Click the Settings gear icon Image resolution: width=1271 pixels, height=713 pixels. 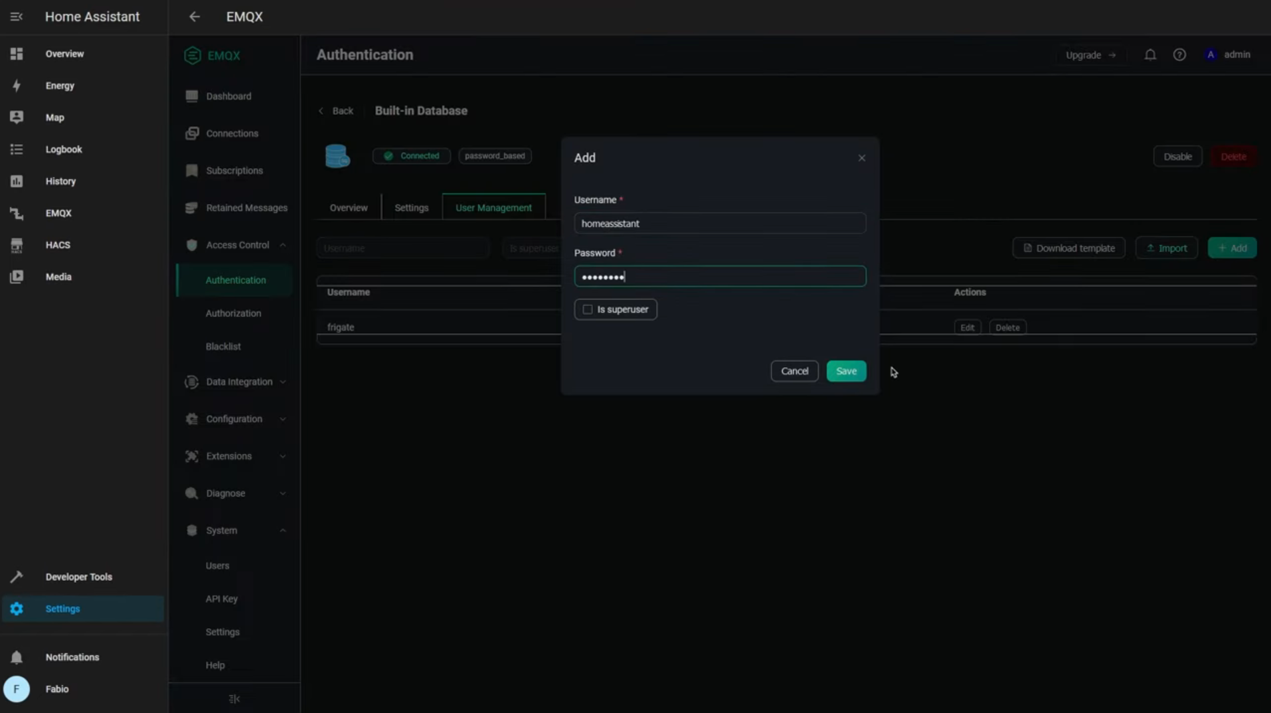pyautogui.click(x=17, y=609)
